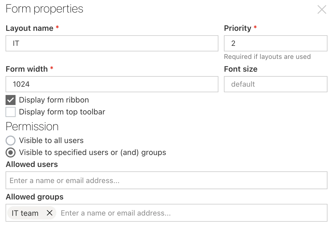Select the Display form top toolbar label
328x225 pixels.
click(x=62, y=112)
